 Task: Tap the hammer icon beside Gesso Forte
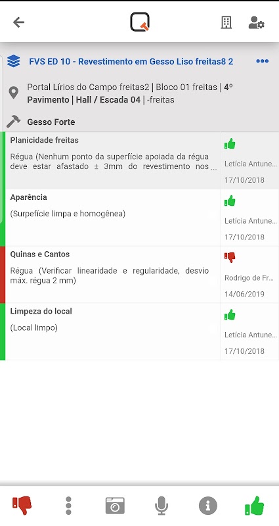[13, 122]
